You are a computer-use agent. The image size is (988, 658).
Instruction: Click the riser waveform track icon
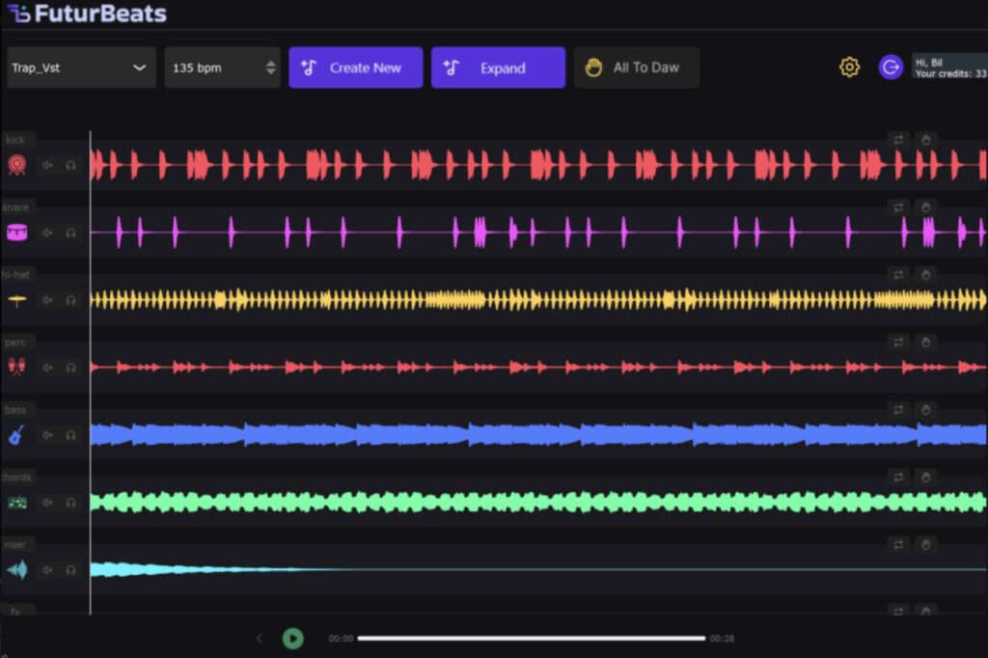(x=16, y=570)
